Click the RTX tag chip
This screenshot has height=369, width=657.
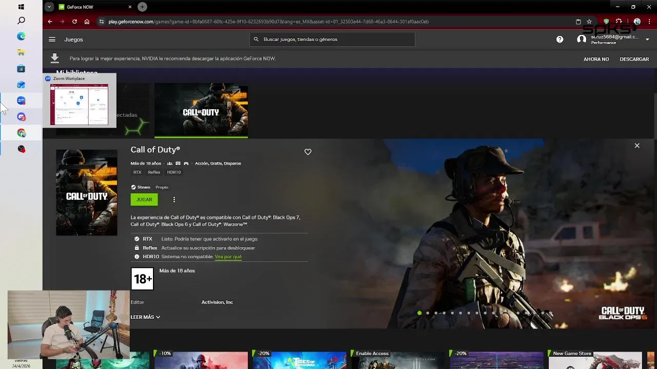click(x=137, y=172)
